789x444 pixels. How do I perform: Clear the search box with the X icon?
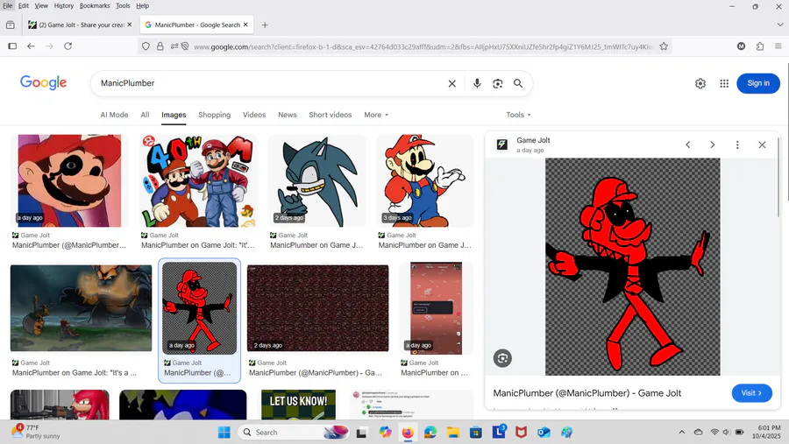click(451, 83)
